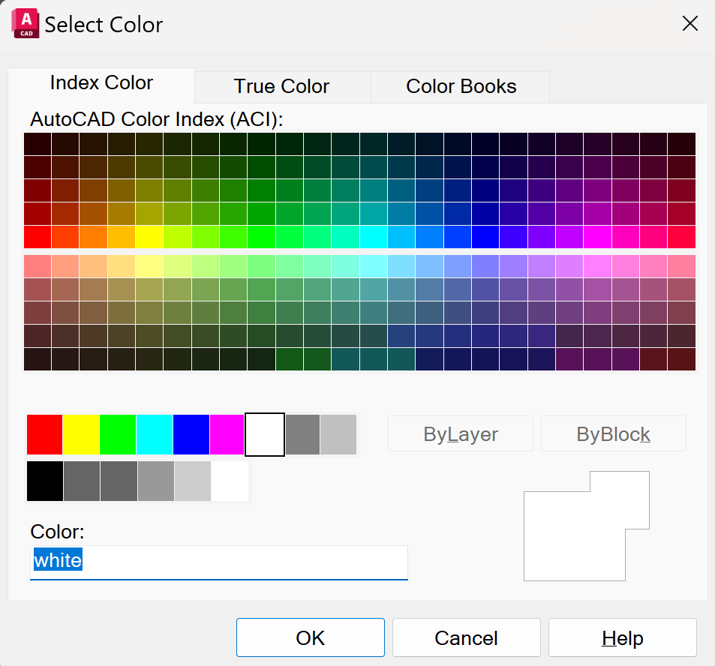Select pastel cyan in the ACI palette grid
Viewport: 715px width, 666px height.
click(374, 266)
